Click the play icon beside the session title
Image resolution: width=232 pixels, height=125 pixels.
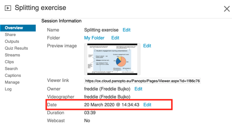tap(8, 8)
